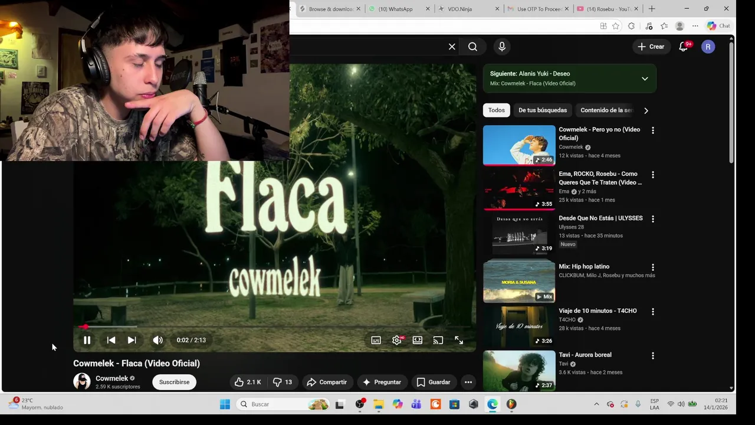
Task: Open Como Queres Que Te Traten thumbnail
Action: (x=519, y=189)
